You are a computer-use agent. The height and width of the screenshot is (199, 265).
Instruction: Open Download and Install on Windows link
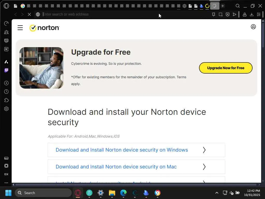(122, 150)
